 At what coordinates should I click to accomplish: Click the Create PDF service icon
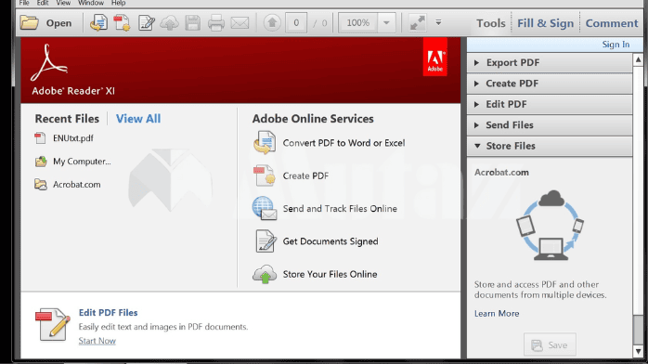pos(265,175)
